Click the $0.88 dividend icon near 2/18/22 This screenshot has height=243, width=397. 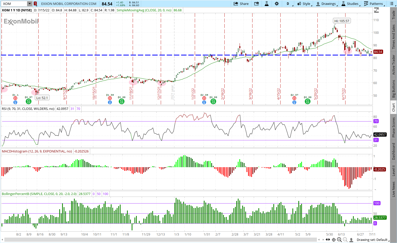[213, 101]
